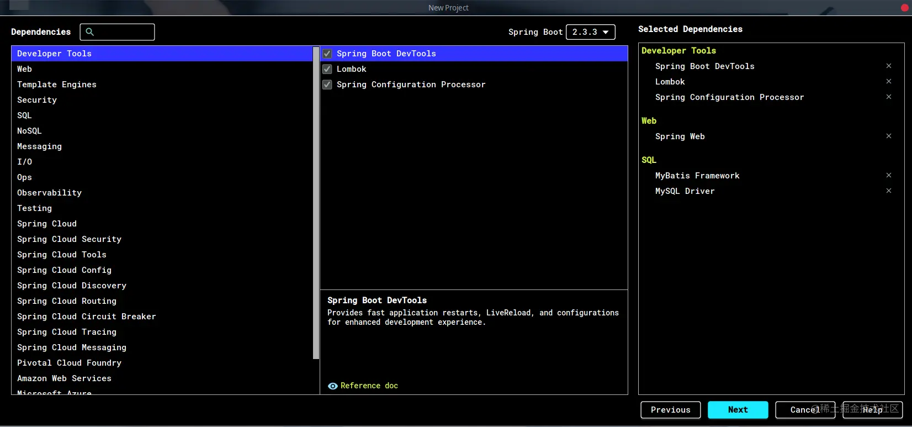Select the Web category
Screen dimensions: 912x427
point(162,69)
